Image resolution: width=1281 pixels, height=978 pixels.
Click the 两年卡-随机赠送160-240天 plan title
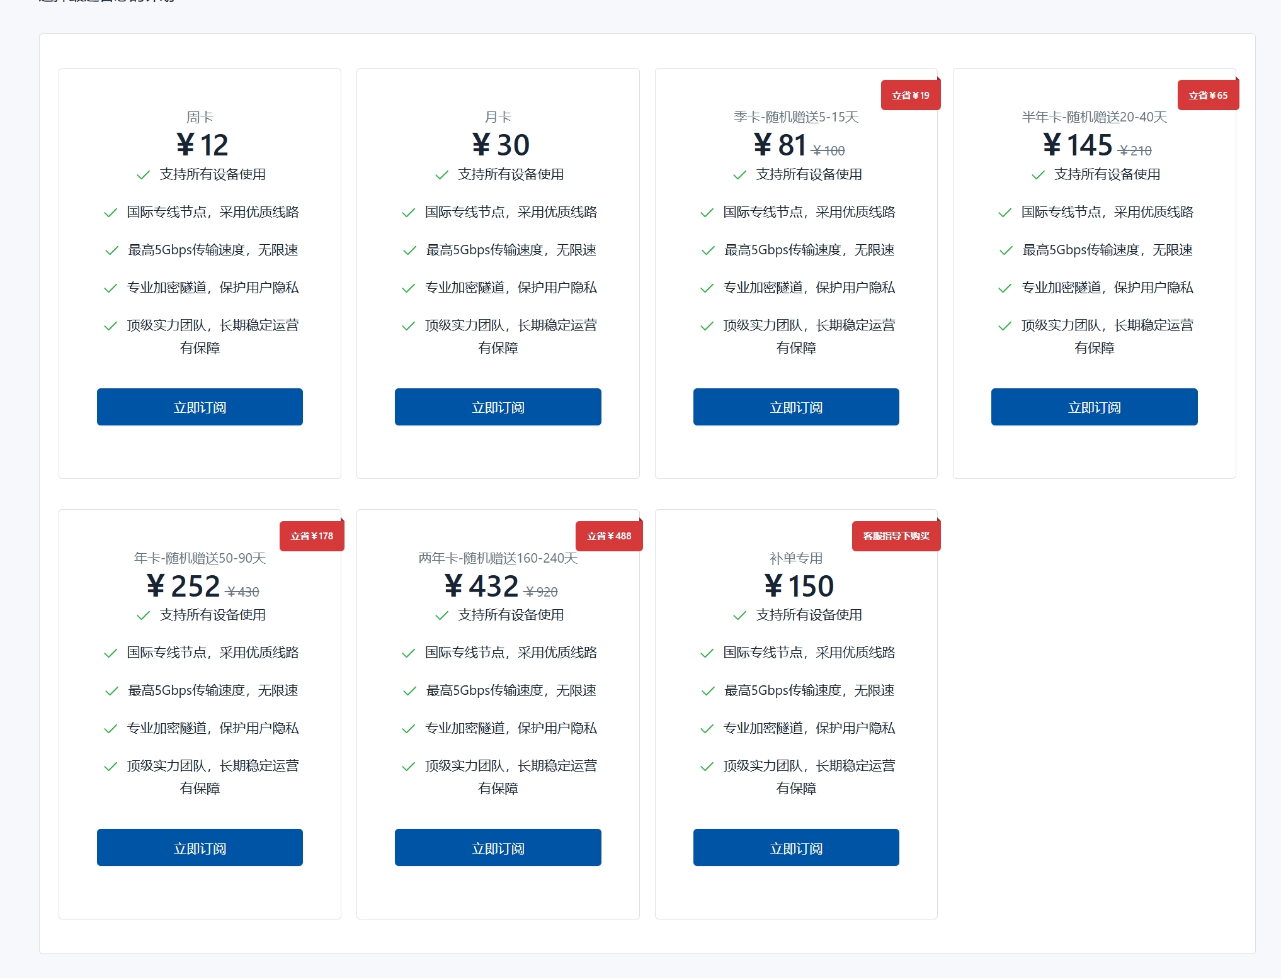coord(498,558)
